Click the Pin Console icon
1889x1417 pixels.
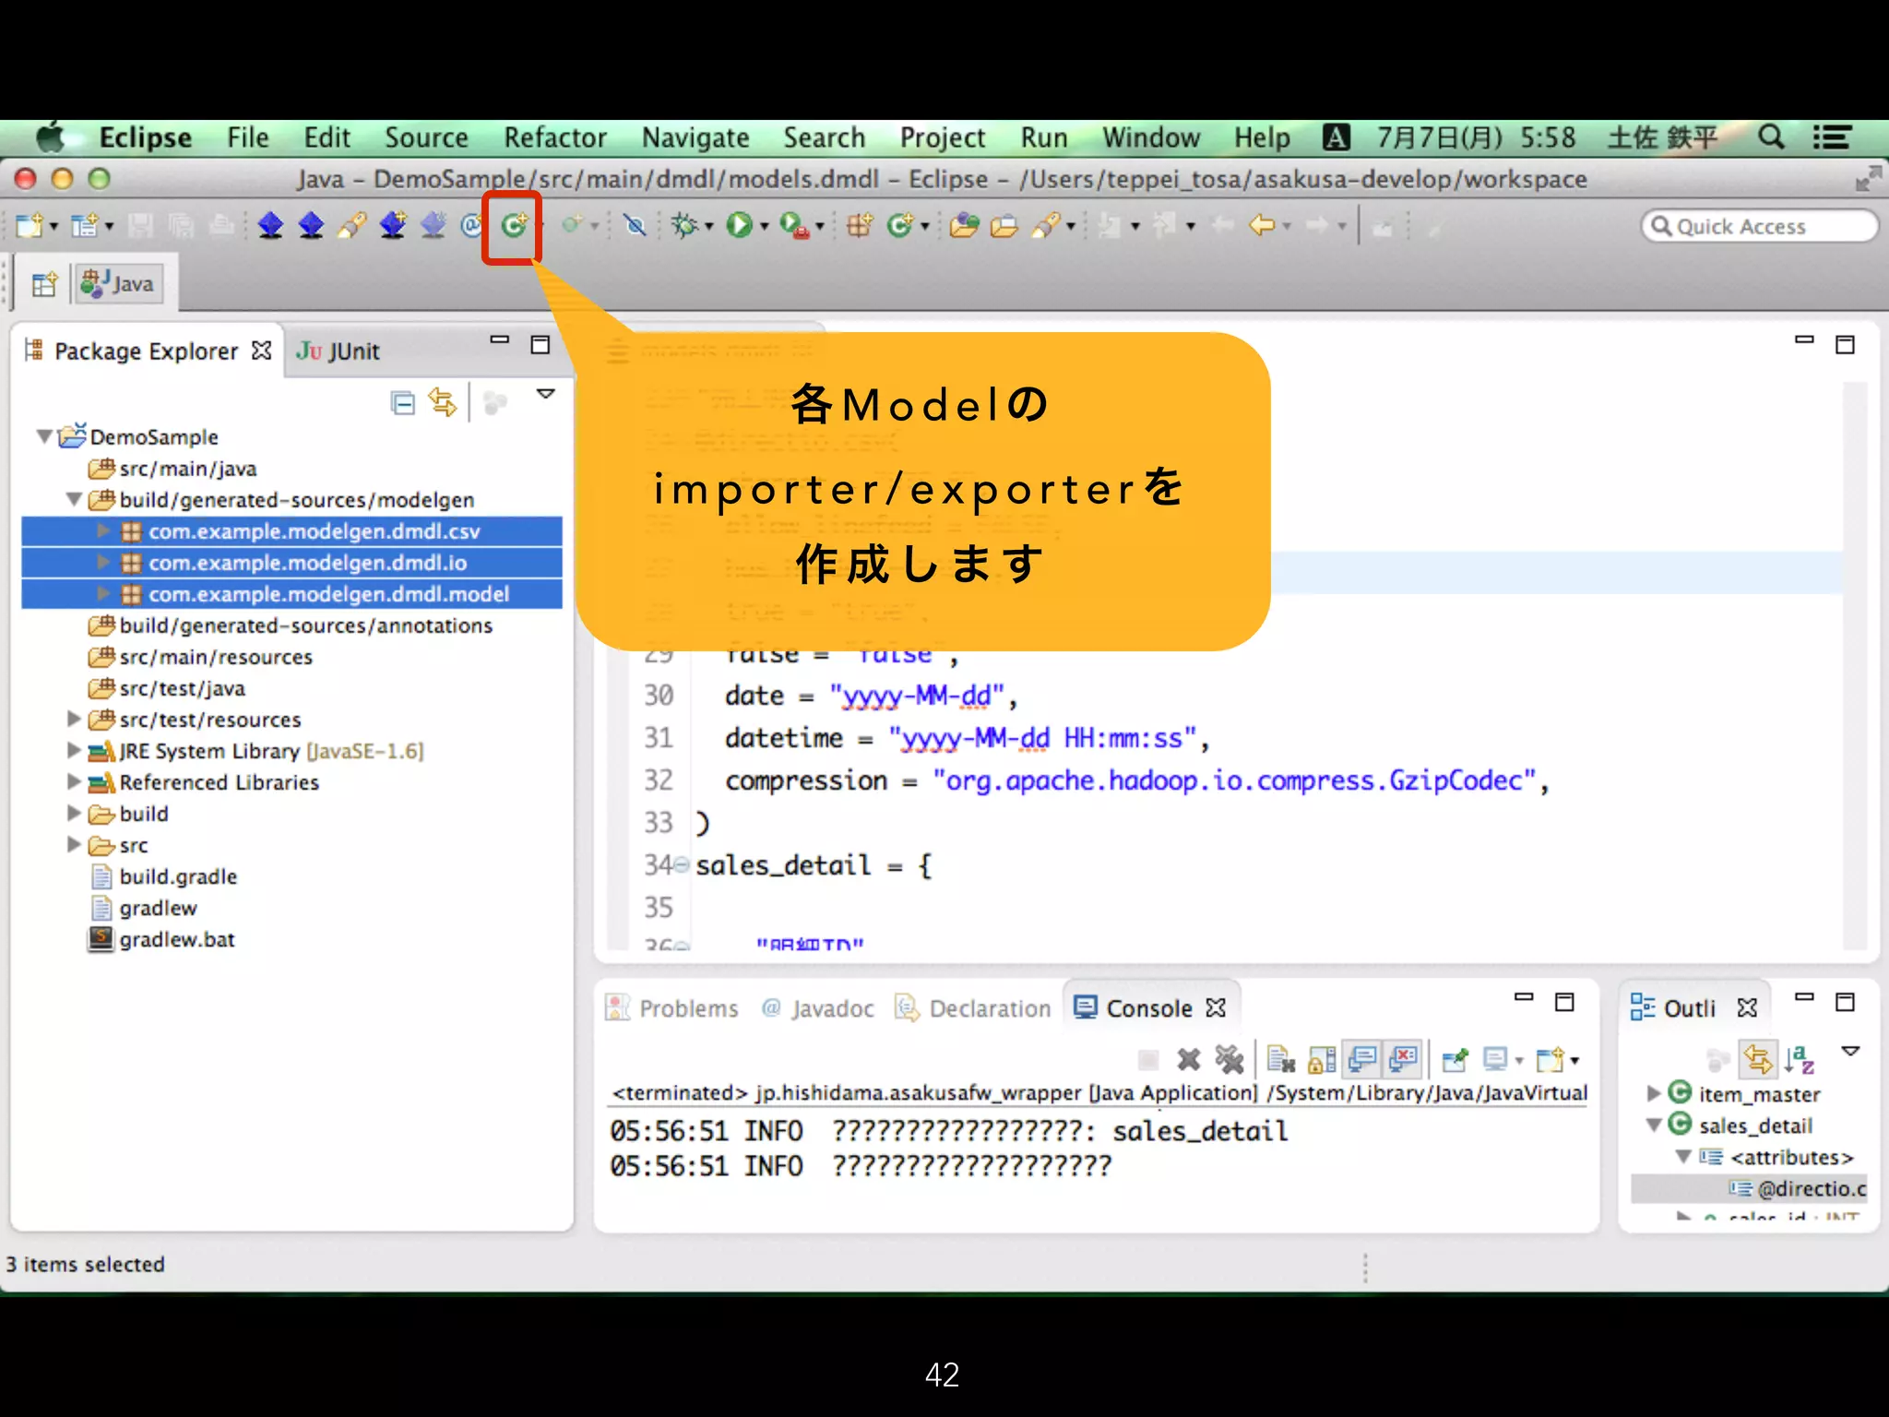pyautogui.click(x=1455, y=1060)
